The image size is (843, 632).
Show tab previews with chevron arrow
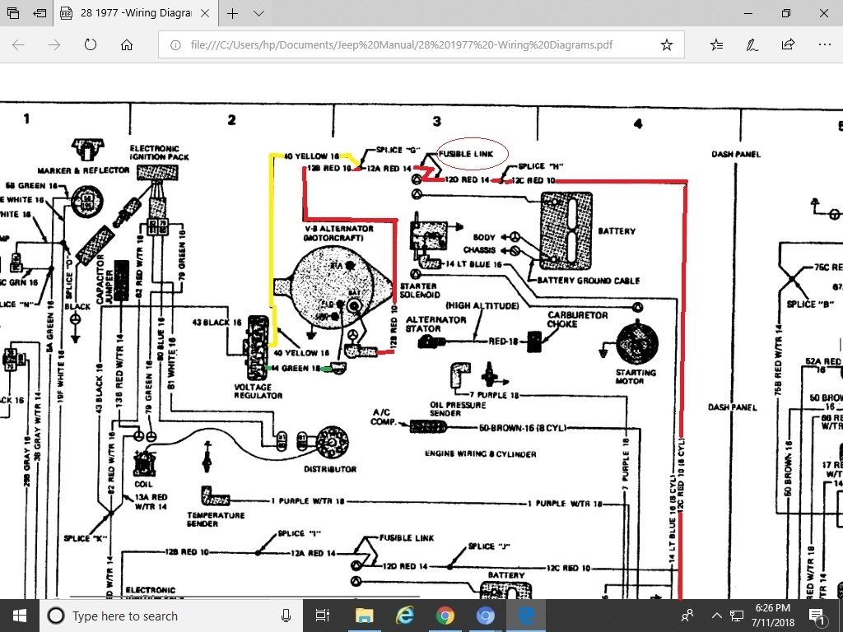260,14
